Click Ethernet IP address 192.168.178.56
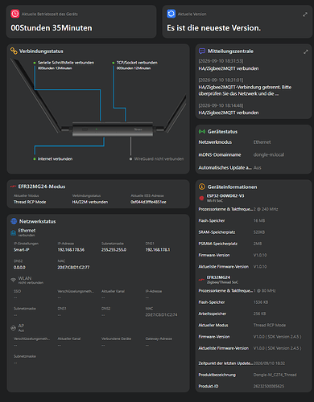The image size is (314, 402). click(71, 249)
